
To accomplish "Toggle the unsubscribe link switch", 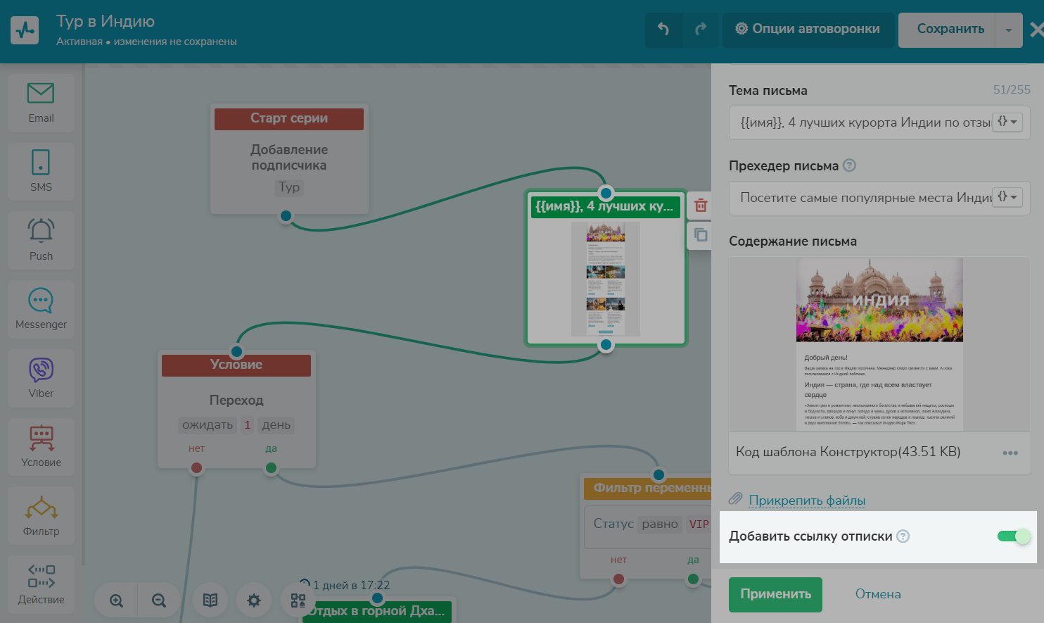I will (x=1014, y=536).
